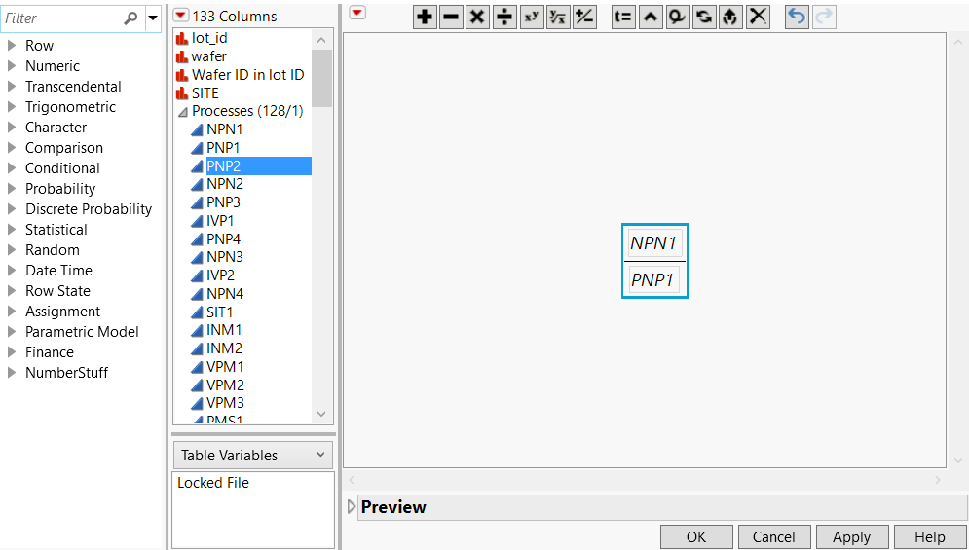Undo the last formula edit

[x=798, y=17]
